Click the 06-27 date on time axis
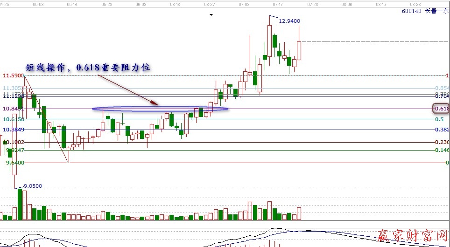The width and height of the screenshot is (450, 247). click(210, 3)
